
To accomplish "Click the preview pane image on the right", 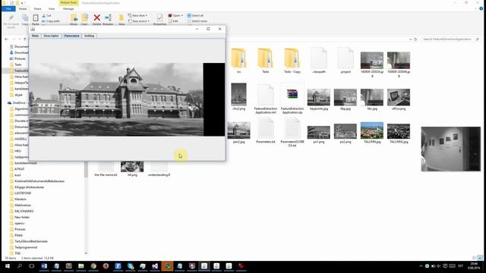I will (x=450, y=149).
